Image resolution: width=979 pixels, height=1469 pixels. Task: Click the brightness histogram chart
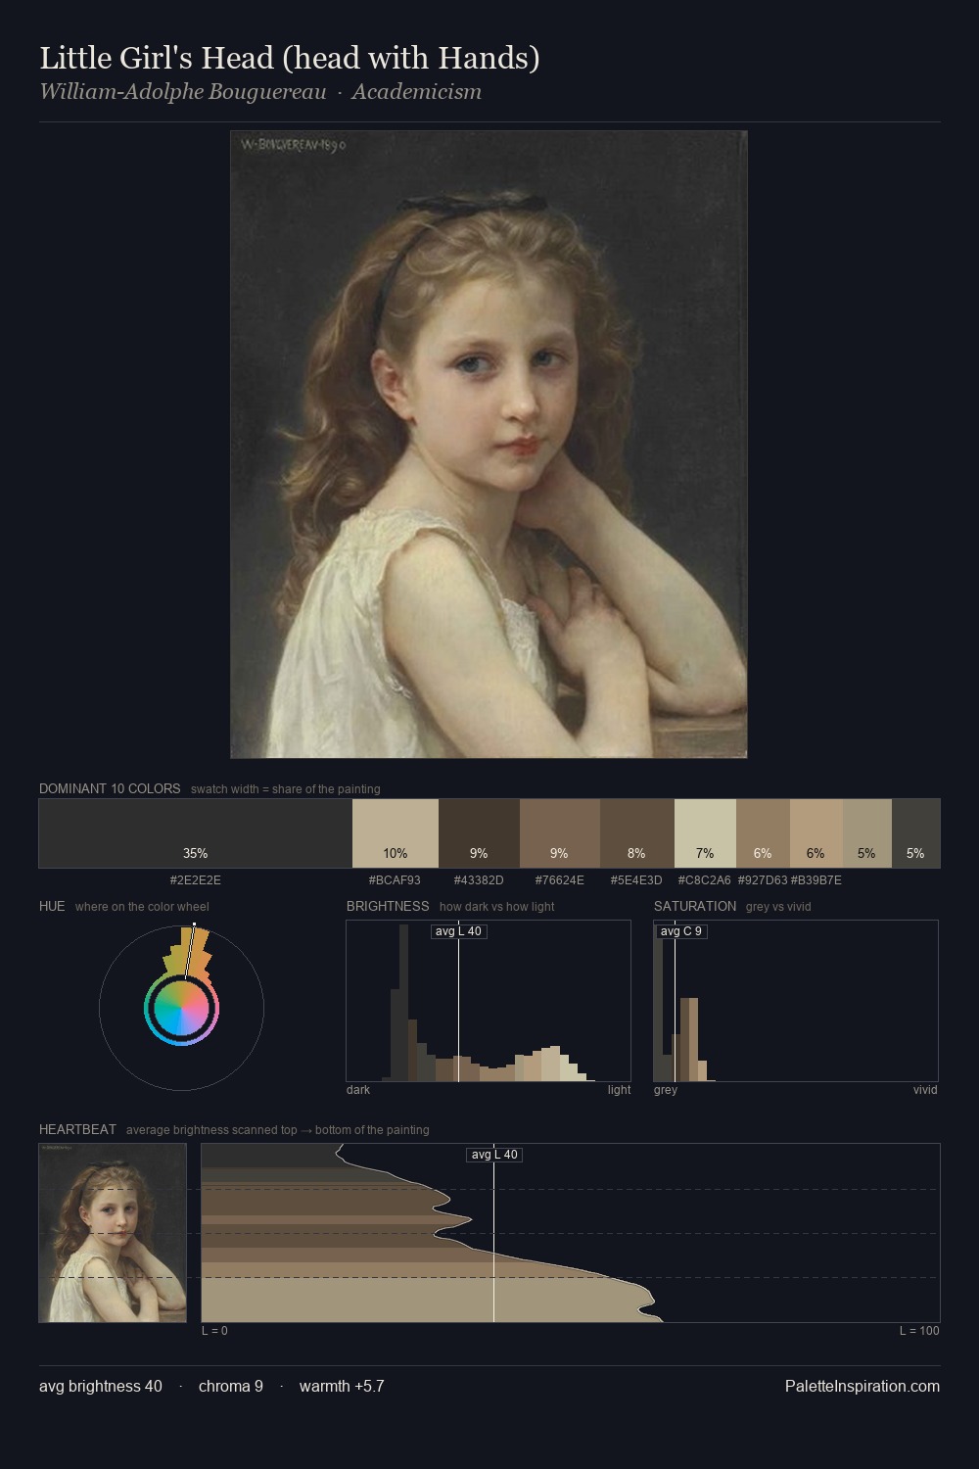click(x=489, y=1001)
